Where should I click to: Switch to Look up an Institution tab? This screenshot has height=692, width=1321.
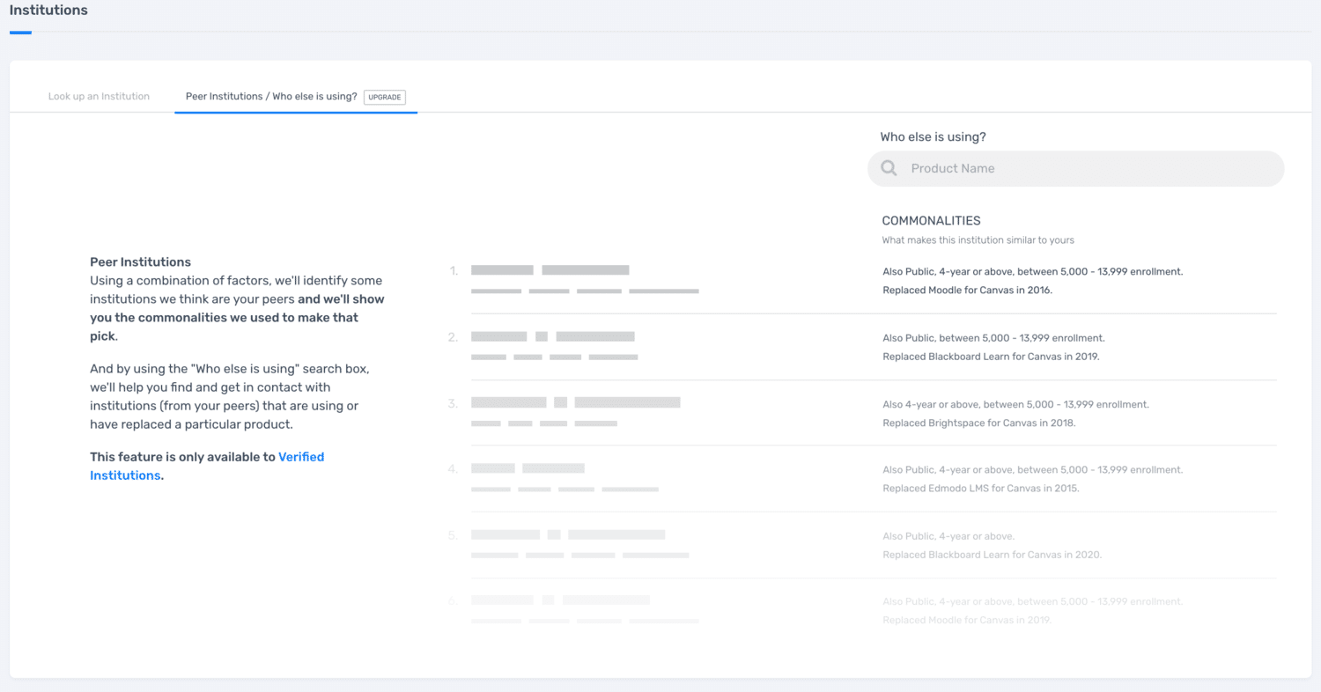[x=99, y=96]
